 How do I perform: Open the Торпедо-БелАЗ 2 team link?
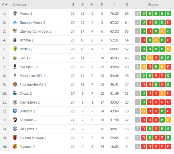click(33, 85)
